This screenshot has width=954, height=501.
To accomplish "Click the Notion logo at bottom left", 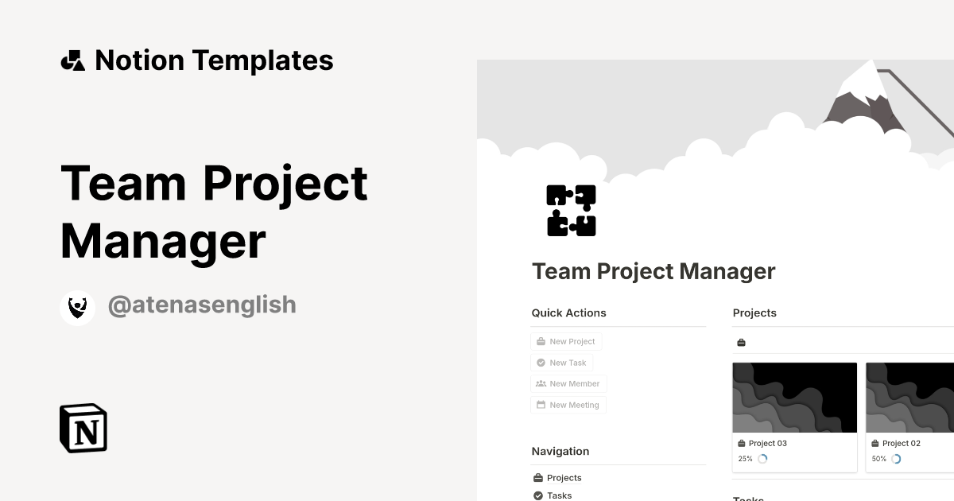I will pyautogui.click(x=83, y=428).
